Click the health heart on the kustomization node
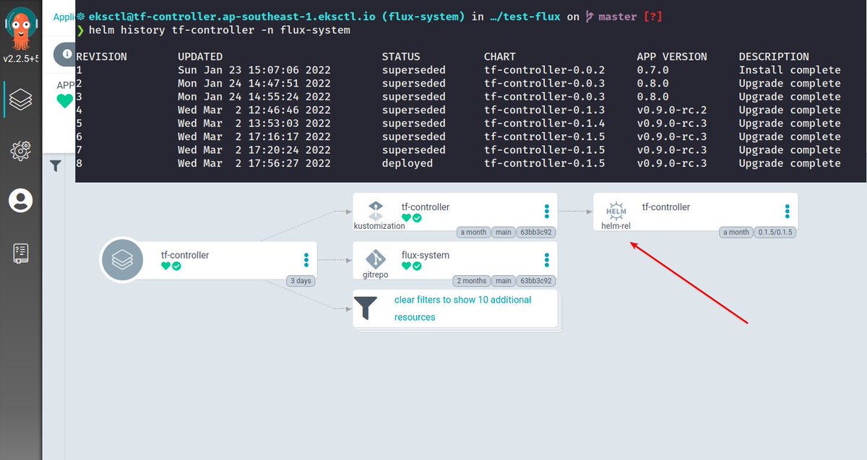 pyautogui.click(x=406, y=217)
